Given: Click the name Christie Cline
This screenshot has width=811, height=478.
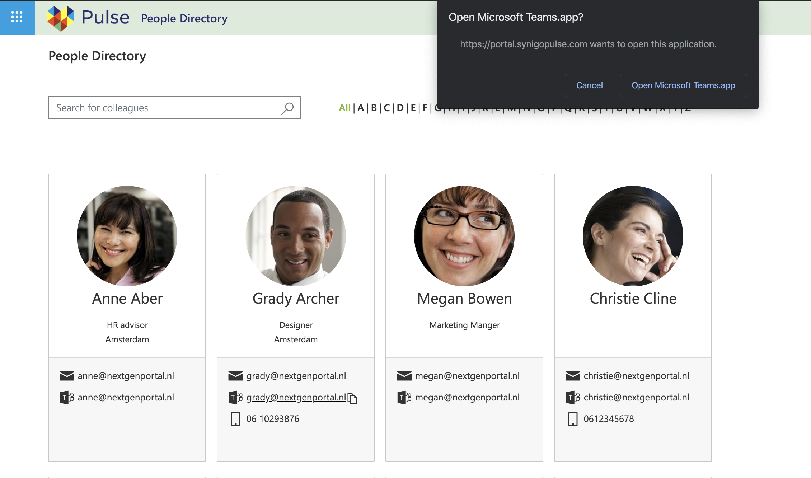Looking at the screenshot, I should [633, 299].
